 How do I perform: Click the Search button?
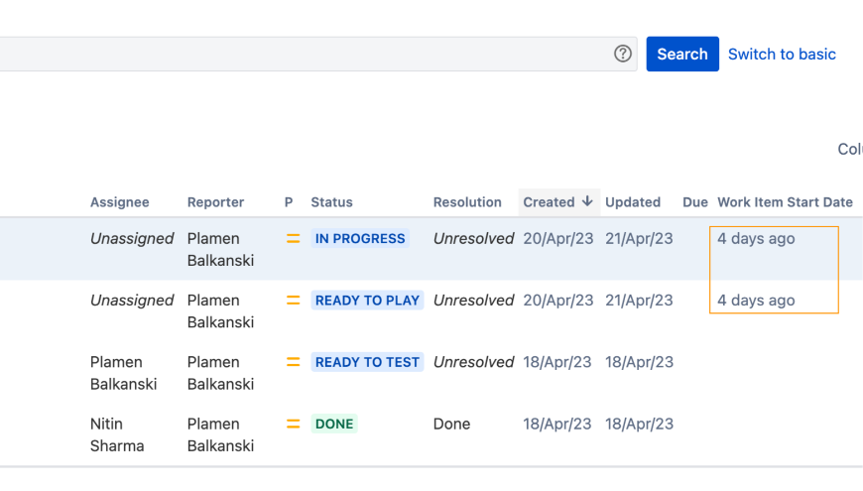tap(682, 54)
